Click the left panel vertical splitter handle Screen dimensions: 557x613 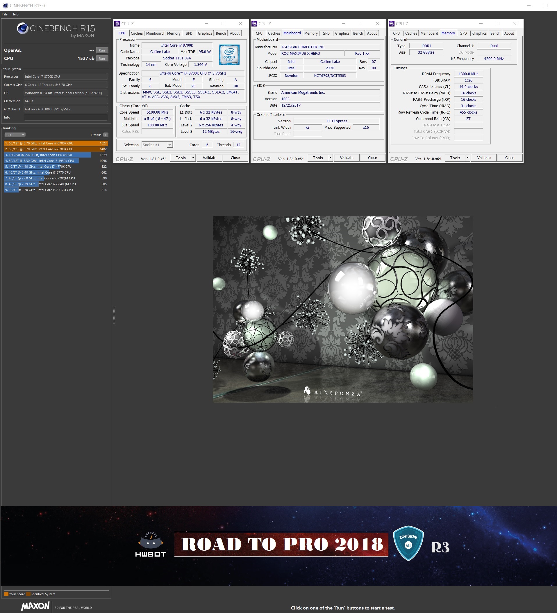pos(114,316)
